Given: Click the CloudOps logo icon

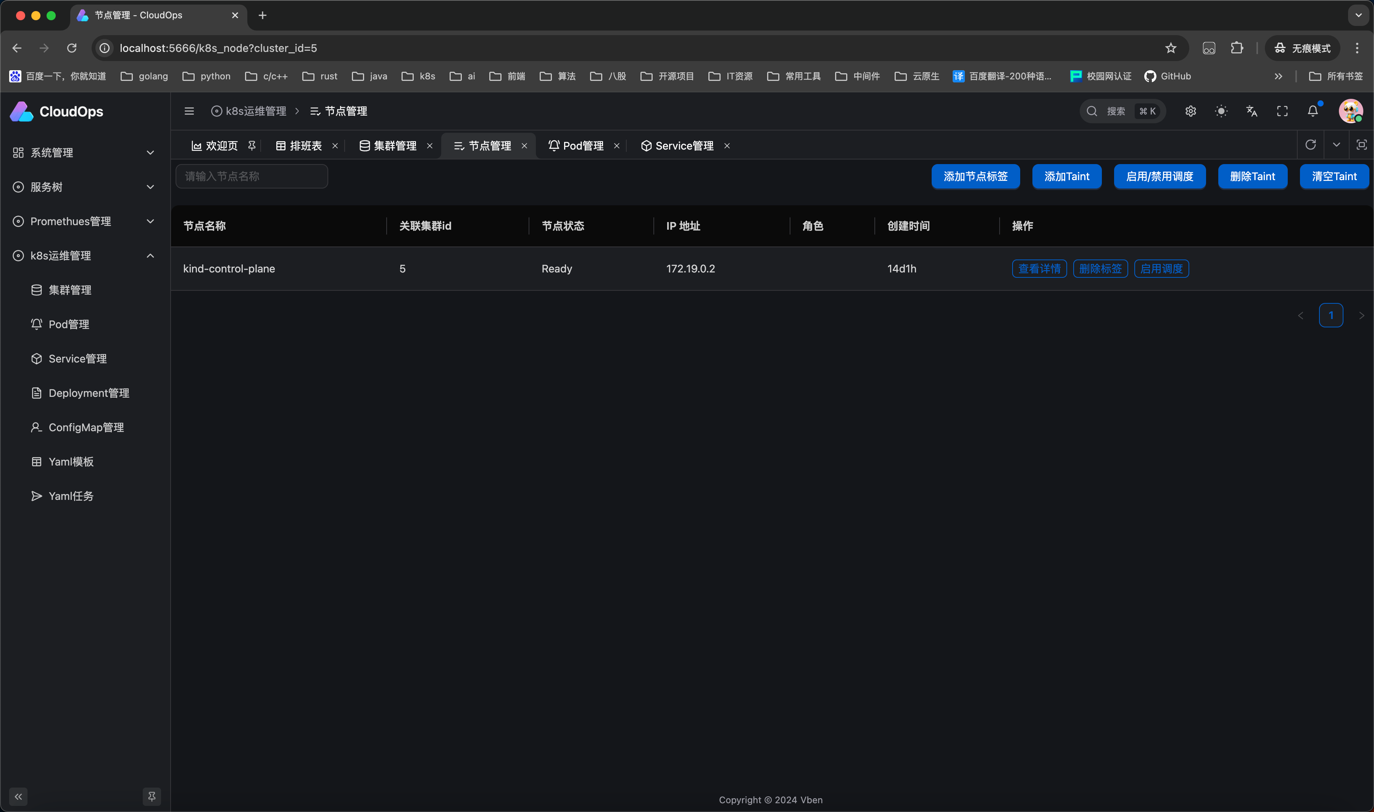Looking at the screenshot, I should (x=22, y=112).
